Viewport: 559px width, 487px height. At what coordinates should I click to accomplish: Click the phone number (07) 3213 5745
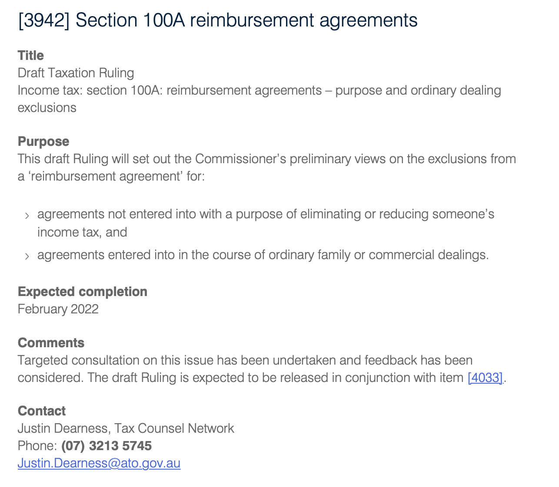point(106,446)
